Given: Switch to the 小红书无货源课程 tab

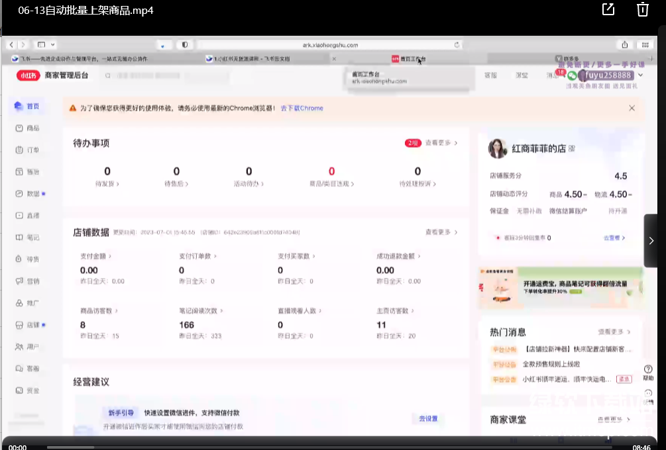Looking at the screenshot, I should [x=248, y=59].
